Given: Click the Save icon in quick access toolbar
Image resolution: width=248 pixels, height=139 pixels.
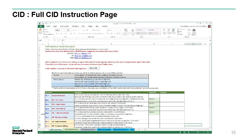Looking at the screenshot, I should 43,23.
